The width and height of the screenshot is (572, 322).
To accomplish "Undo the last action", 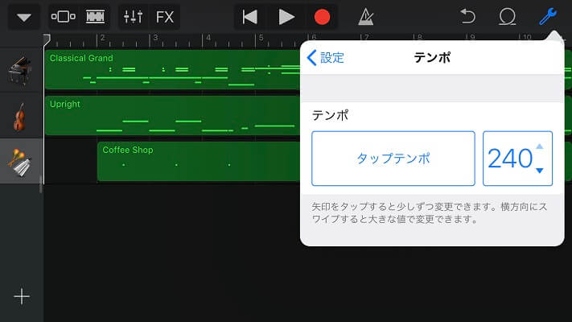I will [468, 17].
